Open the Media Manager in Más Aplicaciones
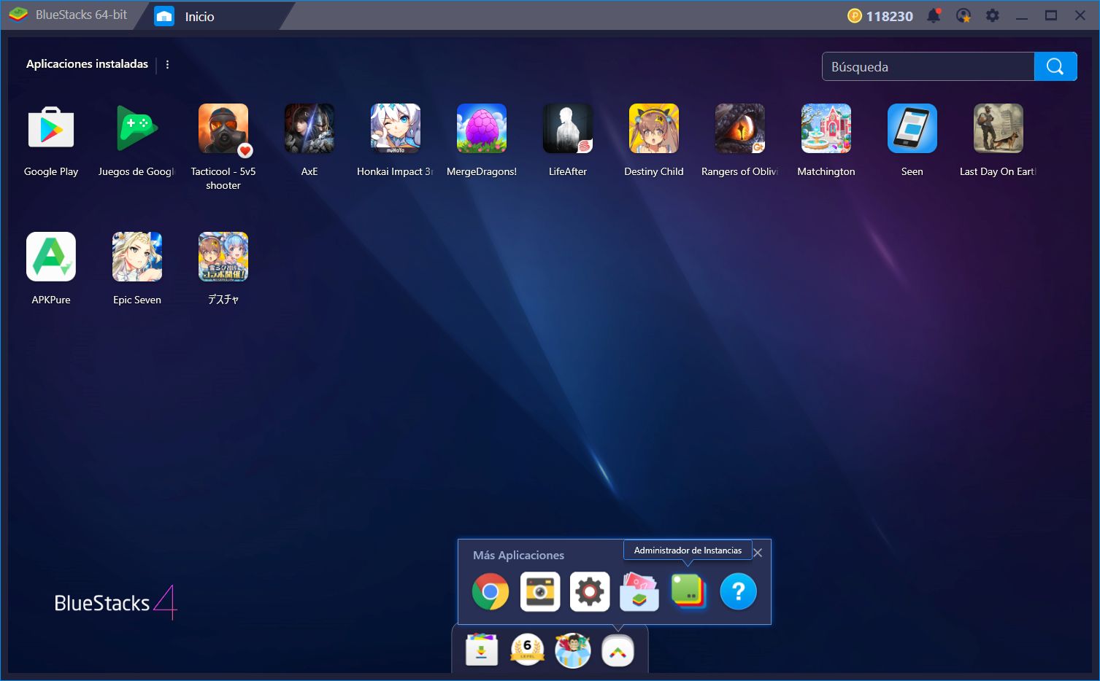This screenshot has height=681, width=1100. pyautogui.click(x=639, y=591)
